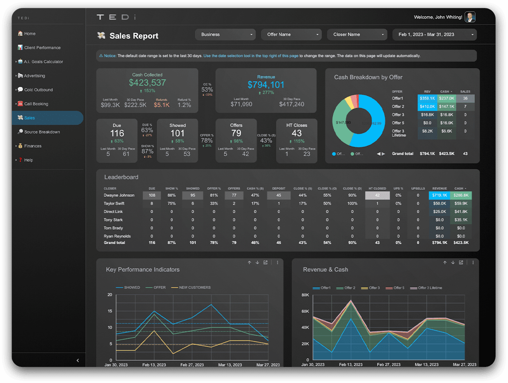Open the Closer Name filter dropdown
This screenshot has width=508, height=383.
pos(357,34)
